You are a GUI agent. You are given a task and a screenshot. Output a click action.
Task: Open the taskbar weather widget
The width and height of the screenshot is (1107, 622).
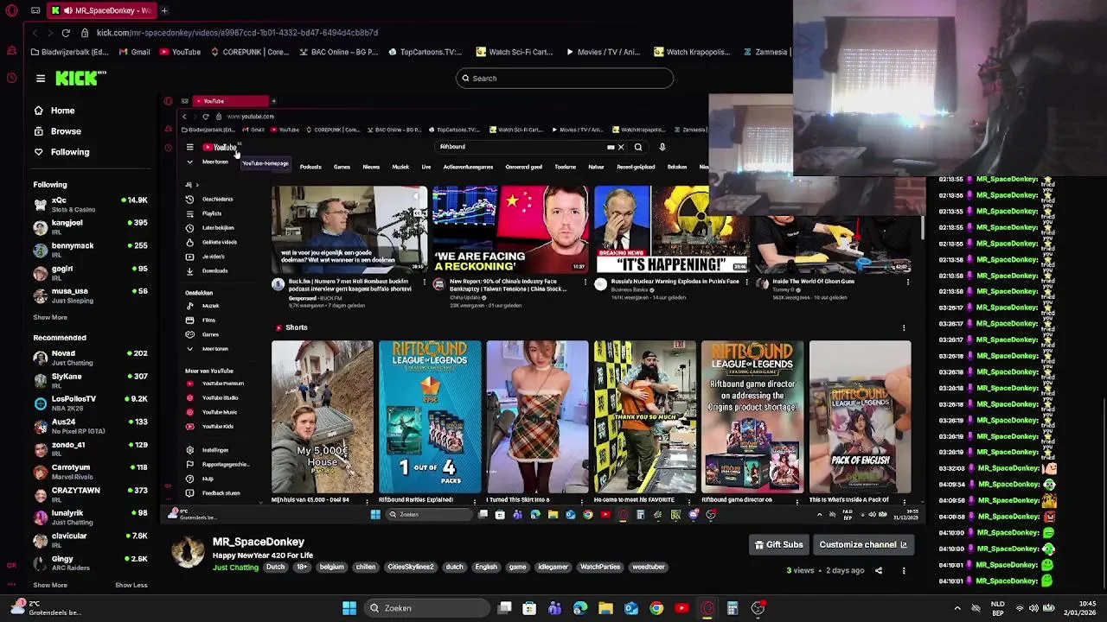(x=45, y=608)
